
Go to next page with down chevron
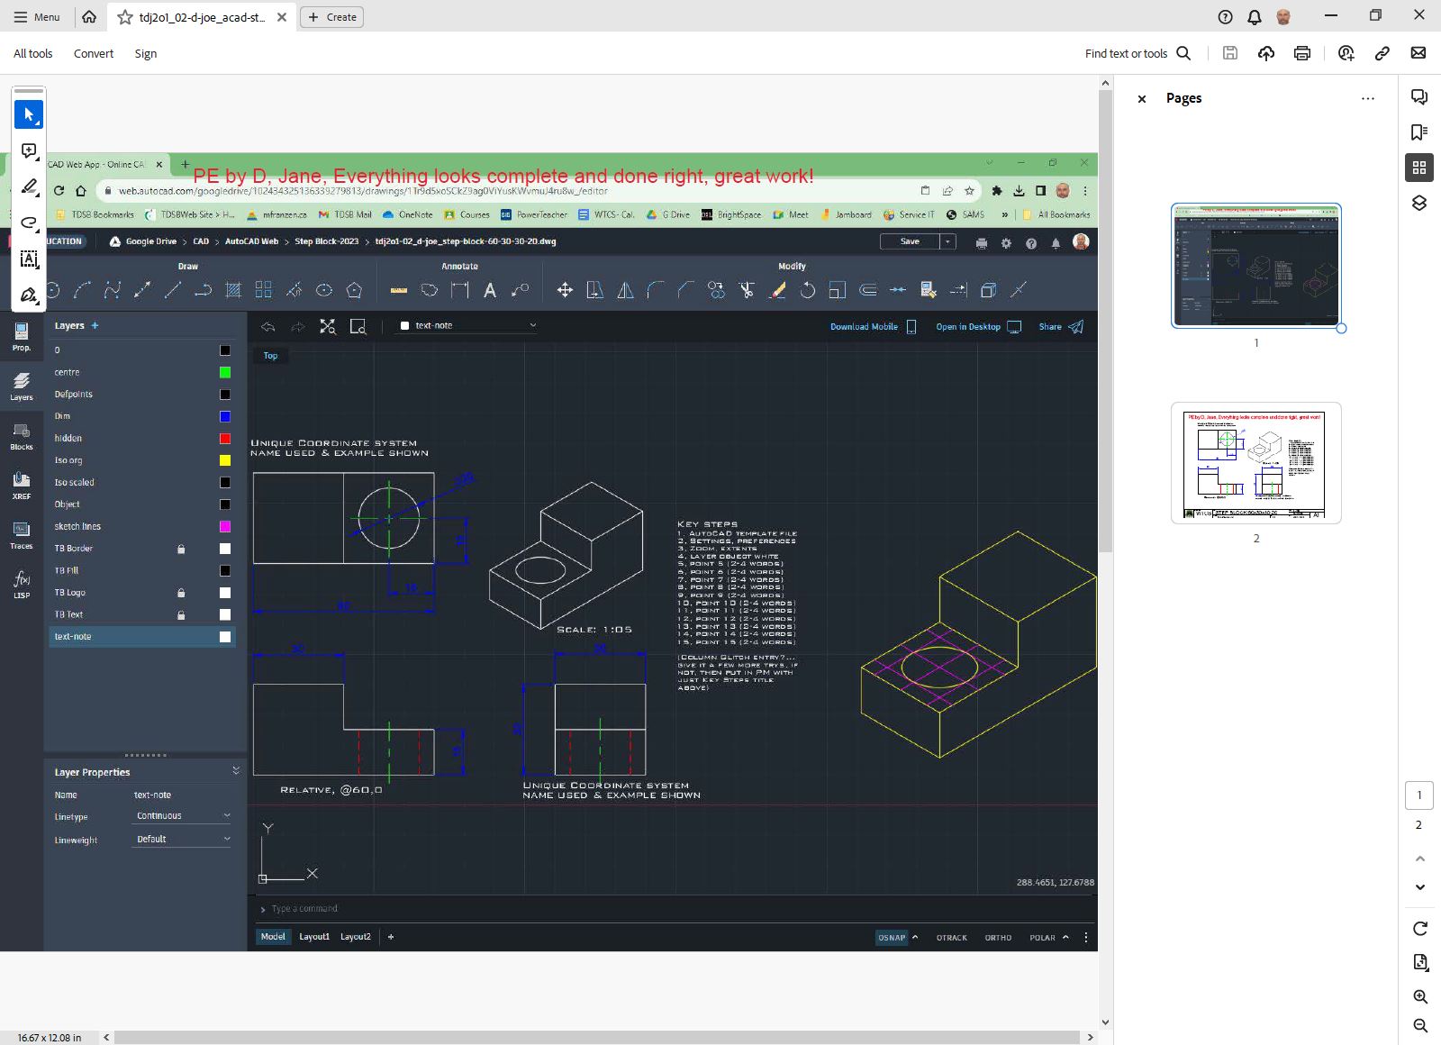1419,887
